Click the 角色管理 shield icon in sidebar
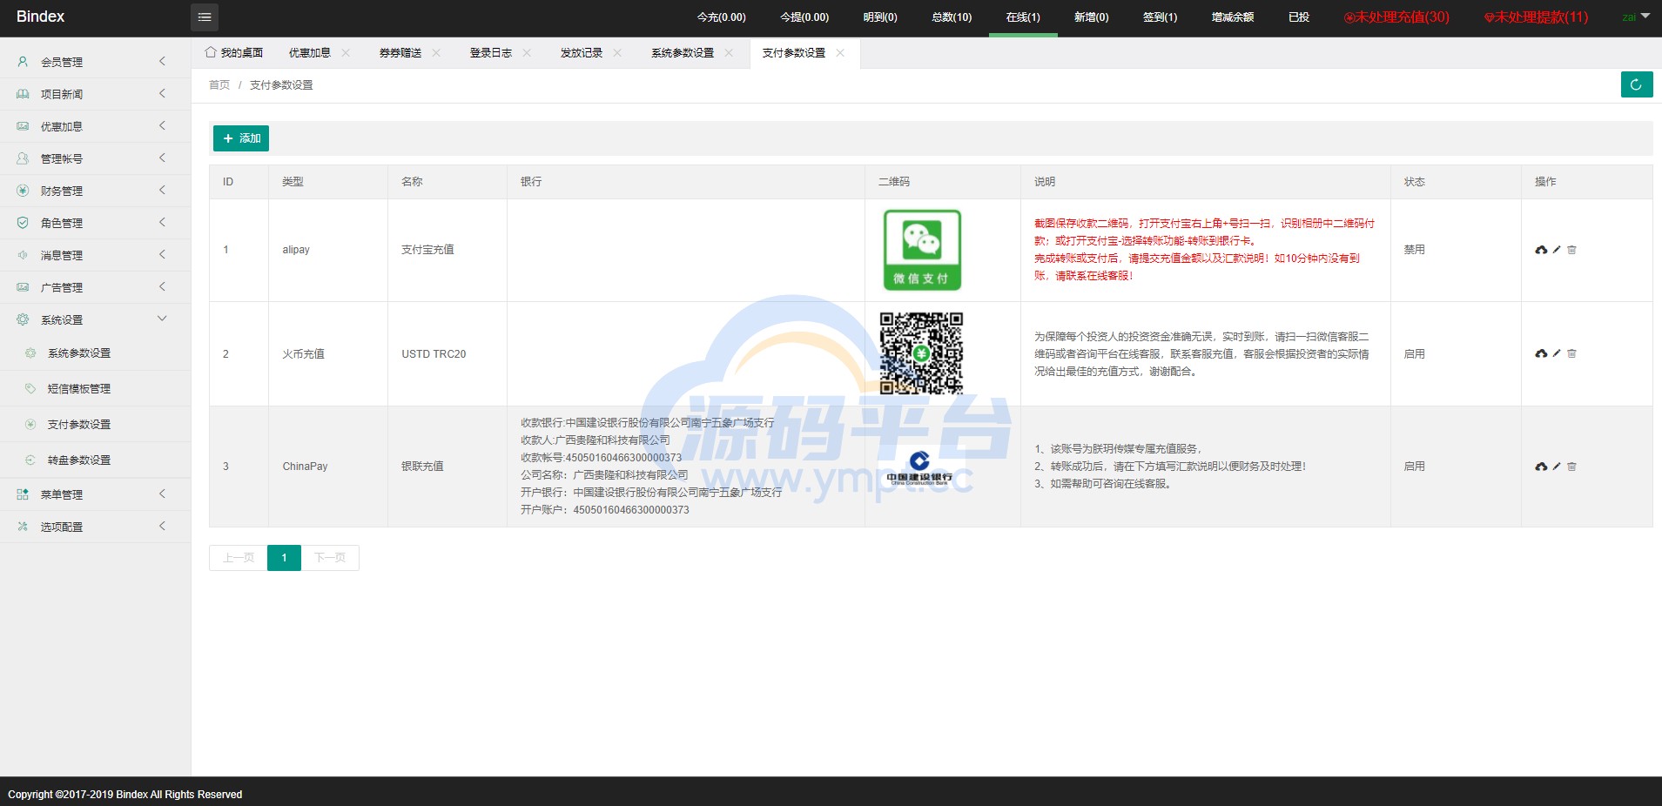This screenshot has height=806, width=1662. [x=23, y=223]
